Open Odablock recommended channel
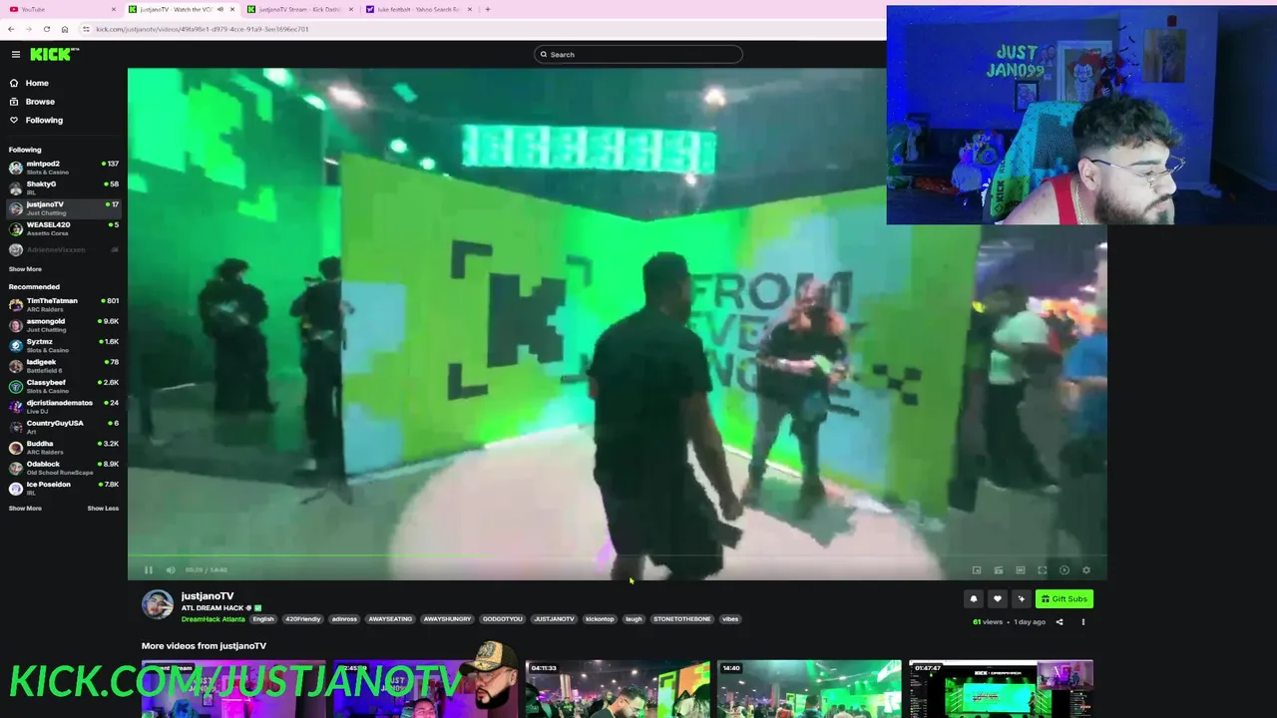 pos(63,468)
